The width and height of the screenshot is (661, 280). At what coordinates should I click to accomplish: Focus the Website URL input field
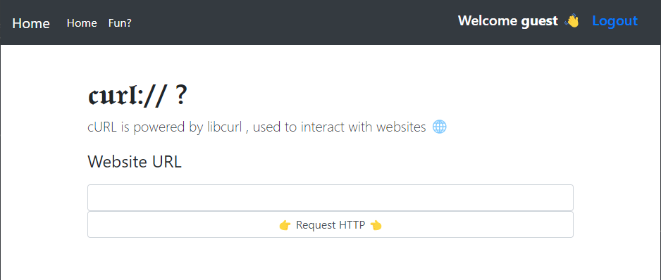[x=330, y=198]
